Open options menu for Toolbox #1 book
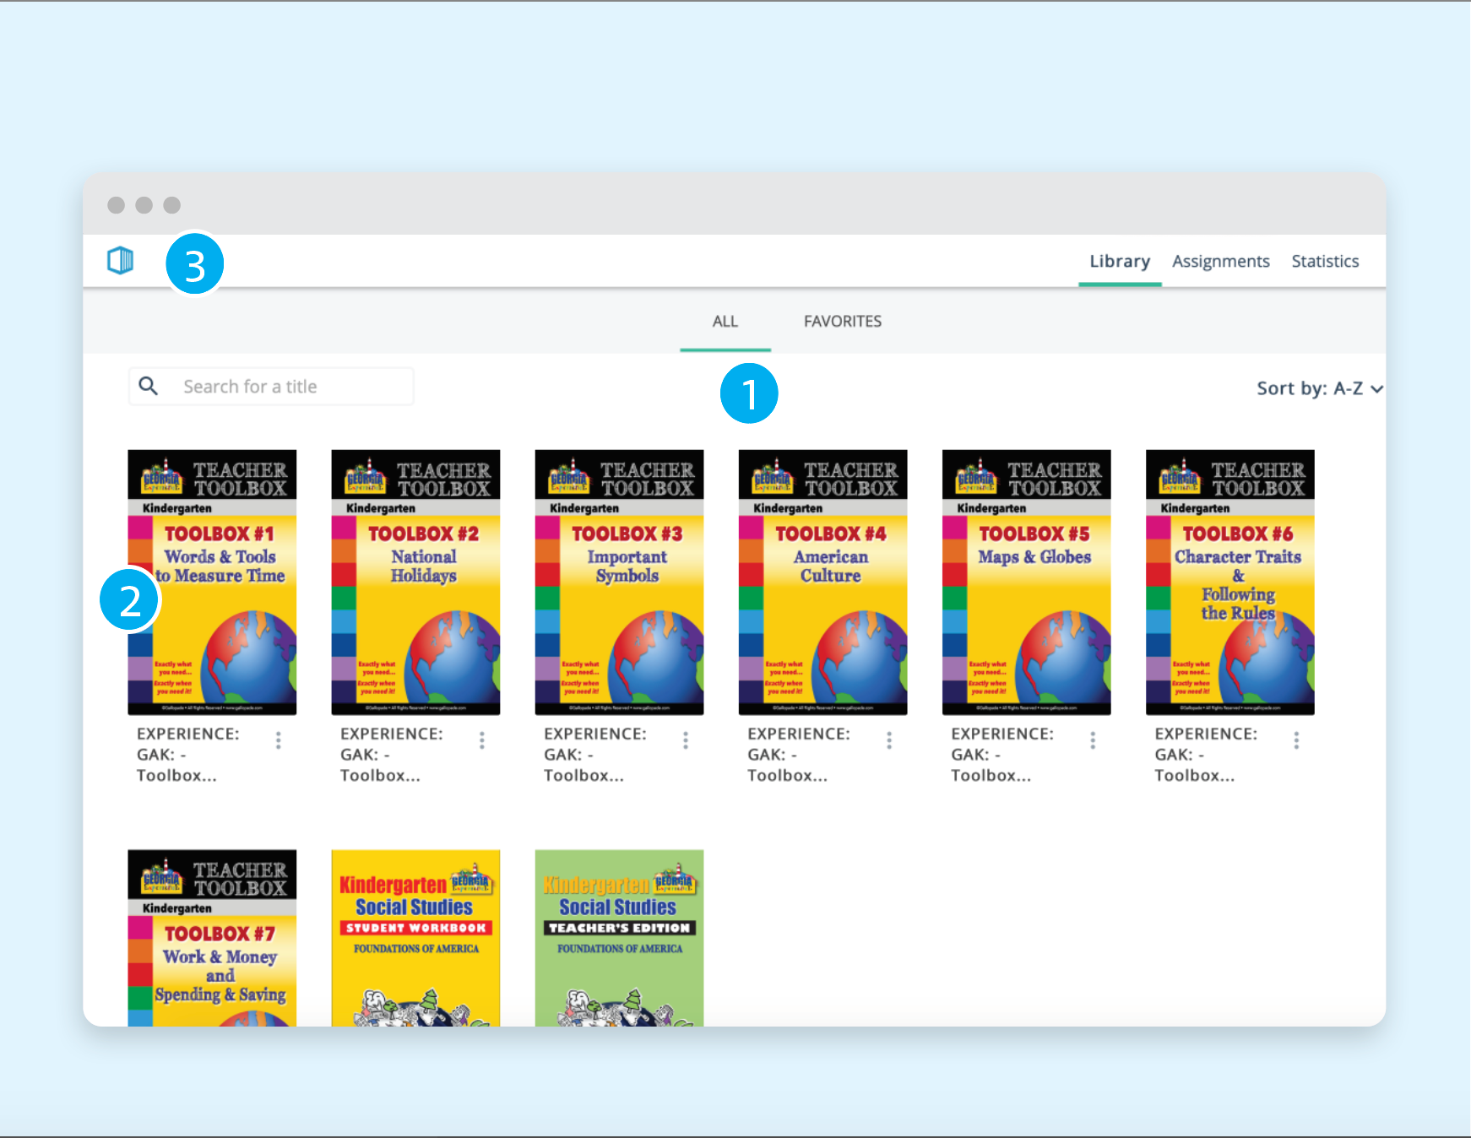Screen dimensions: 1471x1138 coord(279,740)
